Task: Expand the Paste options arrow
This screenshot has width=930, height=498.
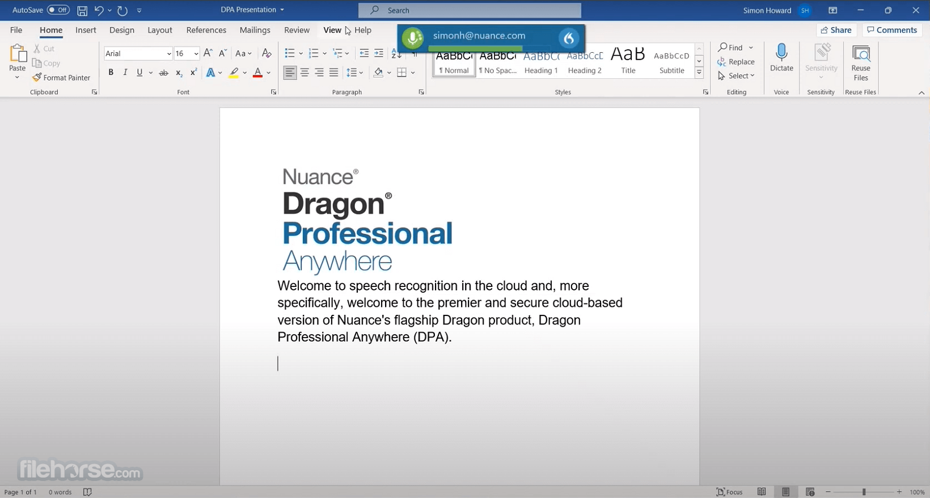Action: point(17,77)
